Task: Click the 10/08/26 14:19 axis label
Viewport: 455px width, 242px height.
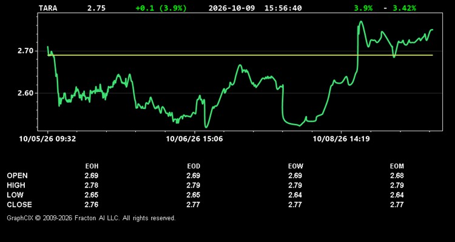Action: (341, 139)
